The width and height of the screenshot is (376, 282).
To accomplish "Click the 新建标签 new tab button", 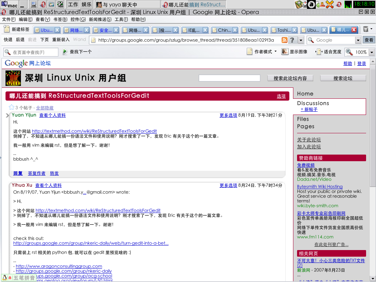I will (17, 29).
